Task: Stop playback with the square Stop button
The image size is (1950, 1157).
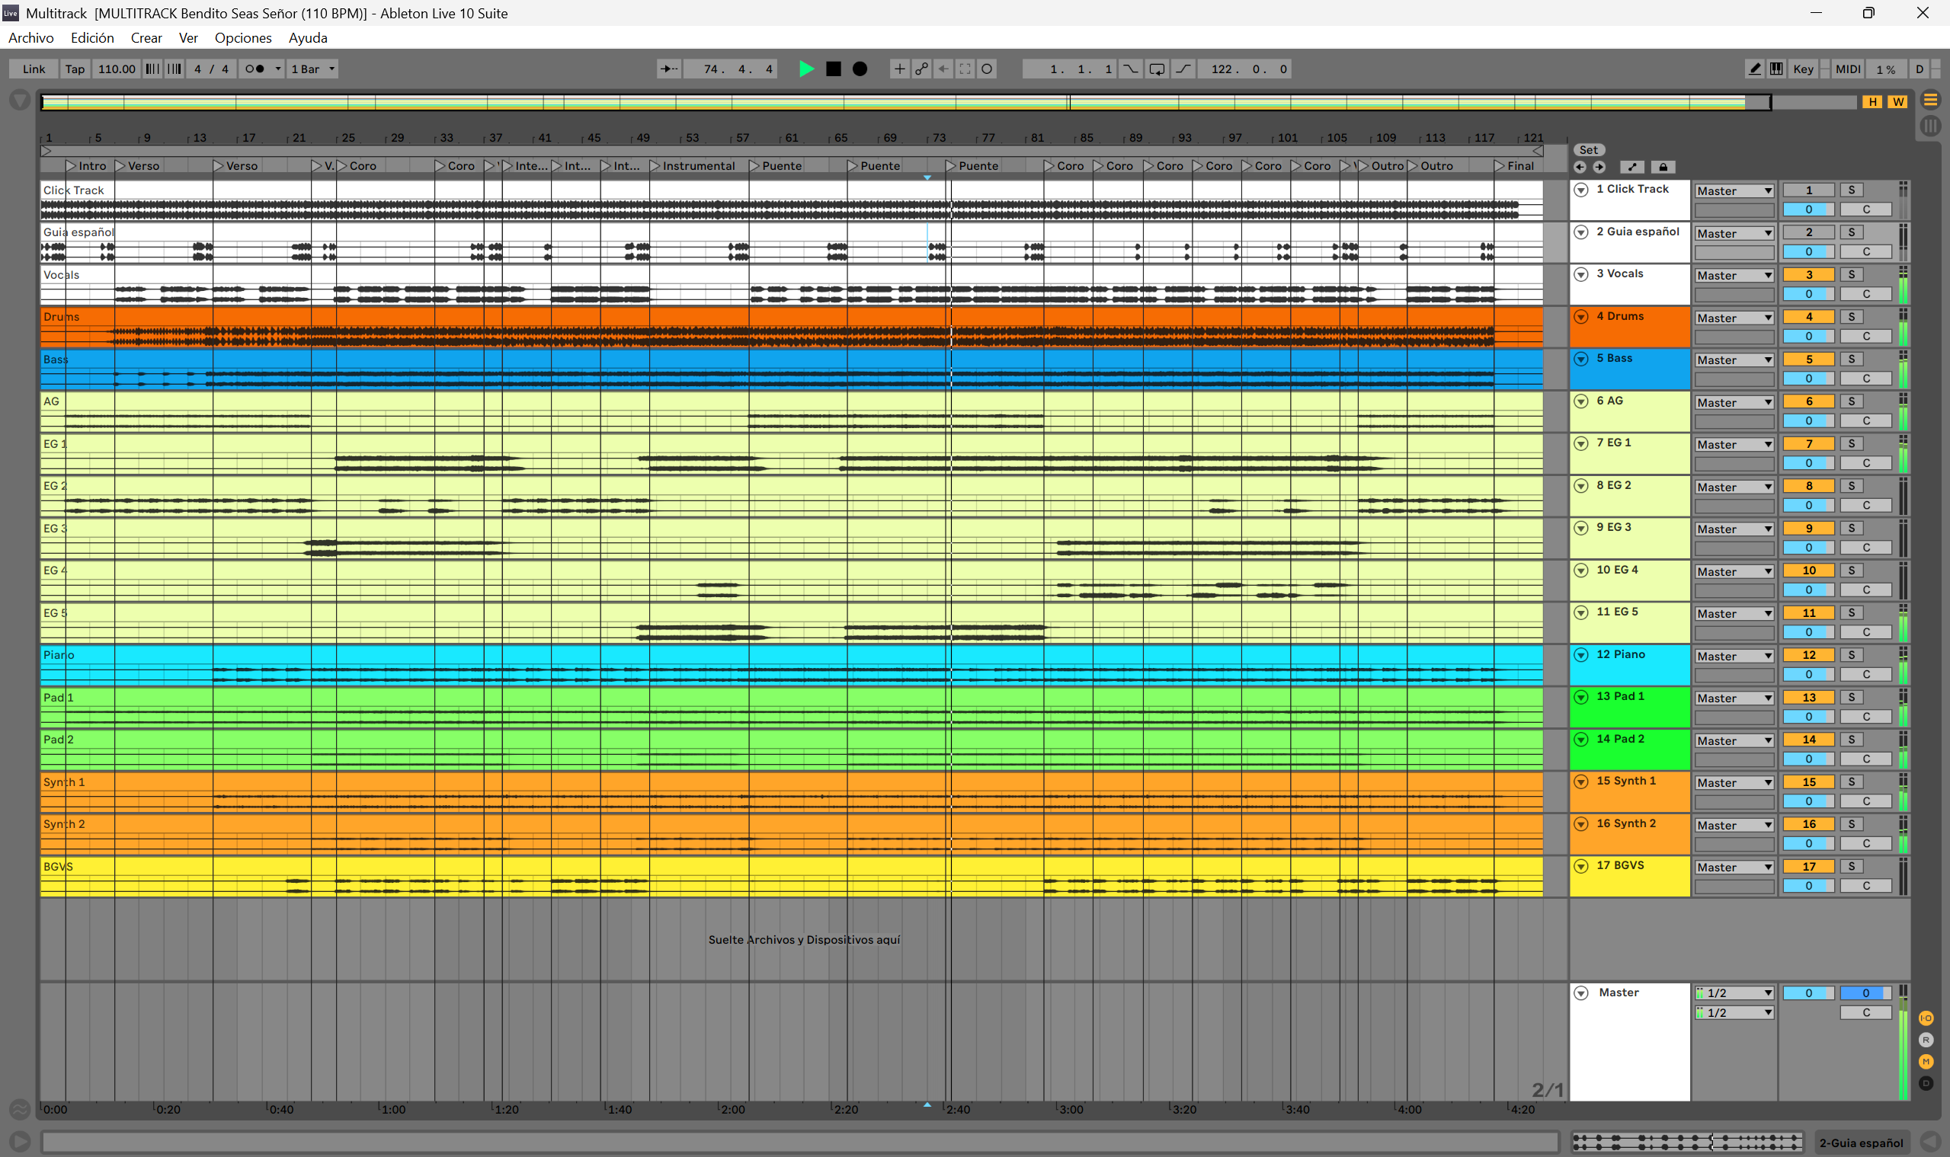Action: click(833, 69)
